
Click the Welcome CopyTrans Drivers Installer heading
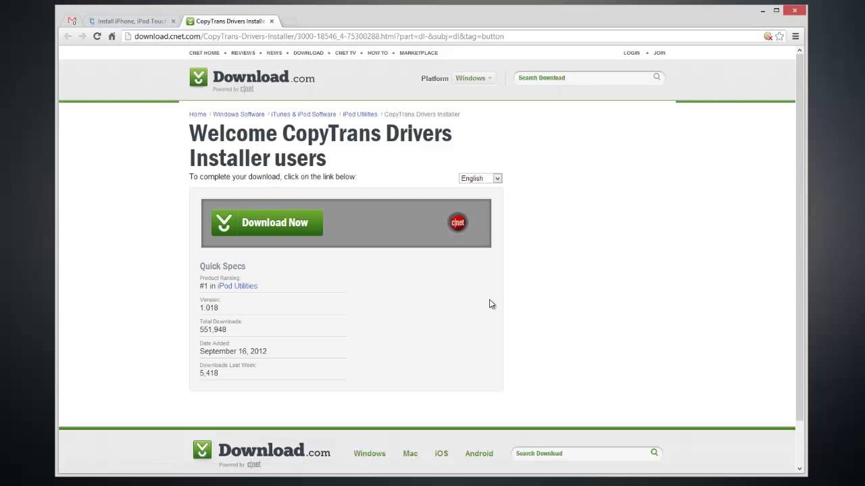coord(320,145)
